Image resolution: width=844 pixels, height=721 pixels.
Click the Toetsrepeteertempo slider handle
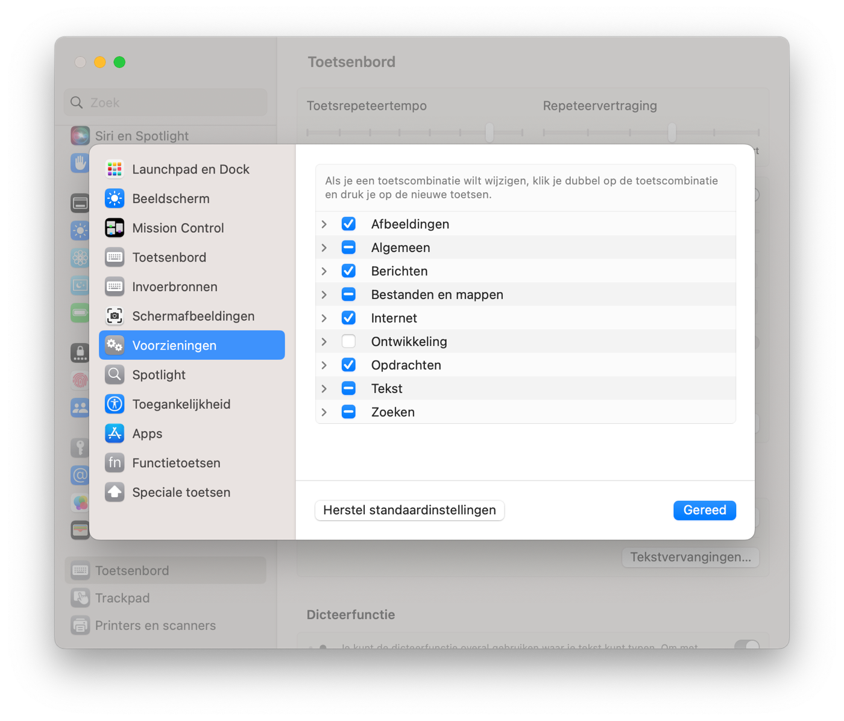tap(490, 132)
